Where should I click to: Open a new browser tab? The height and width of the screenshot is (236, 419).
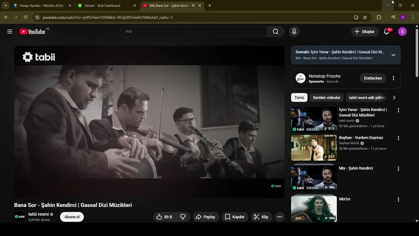(x=209, y=6)
